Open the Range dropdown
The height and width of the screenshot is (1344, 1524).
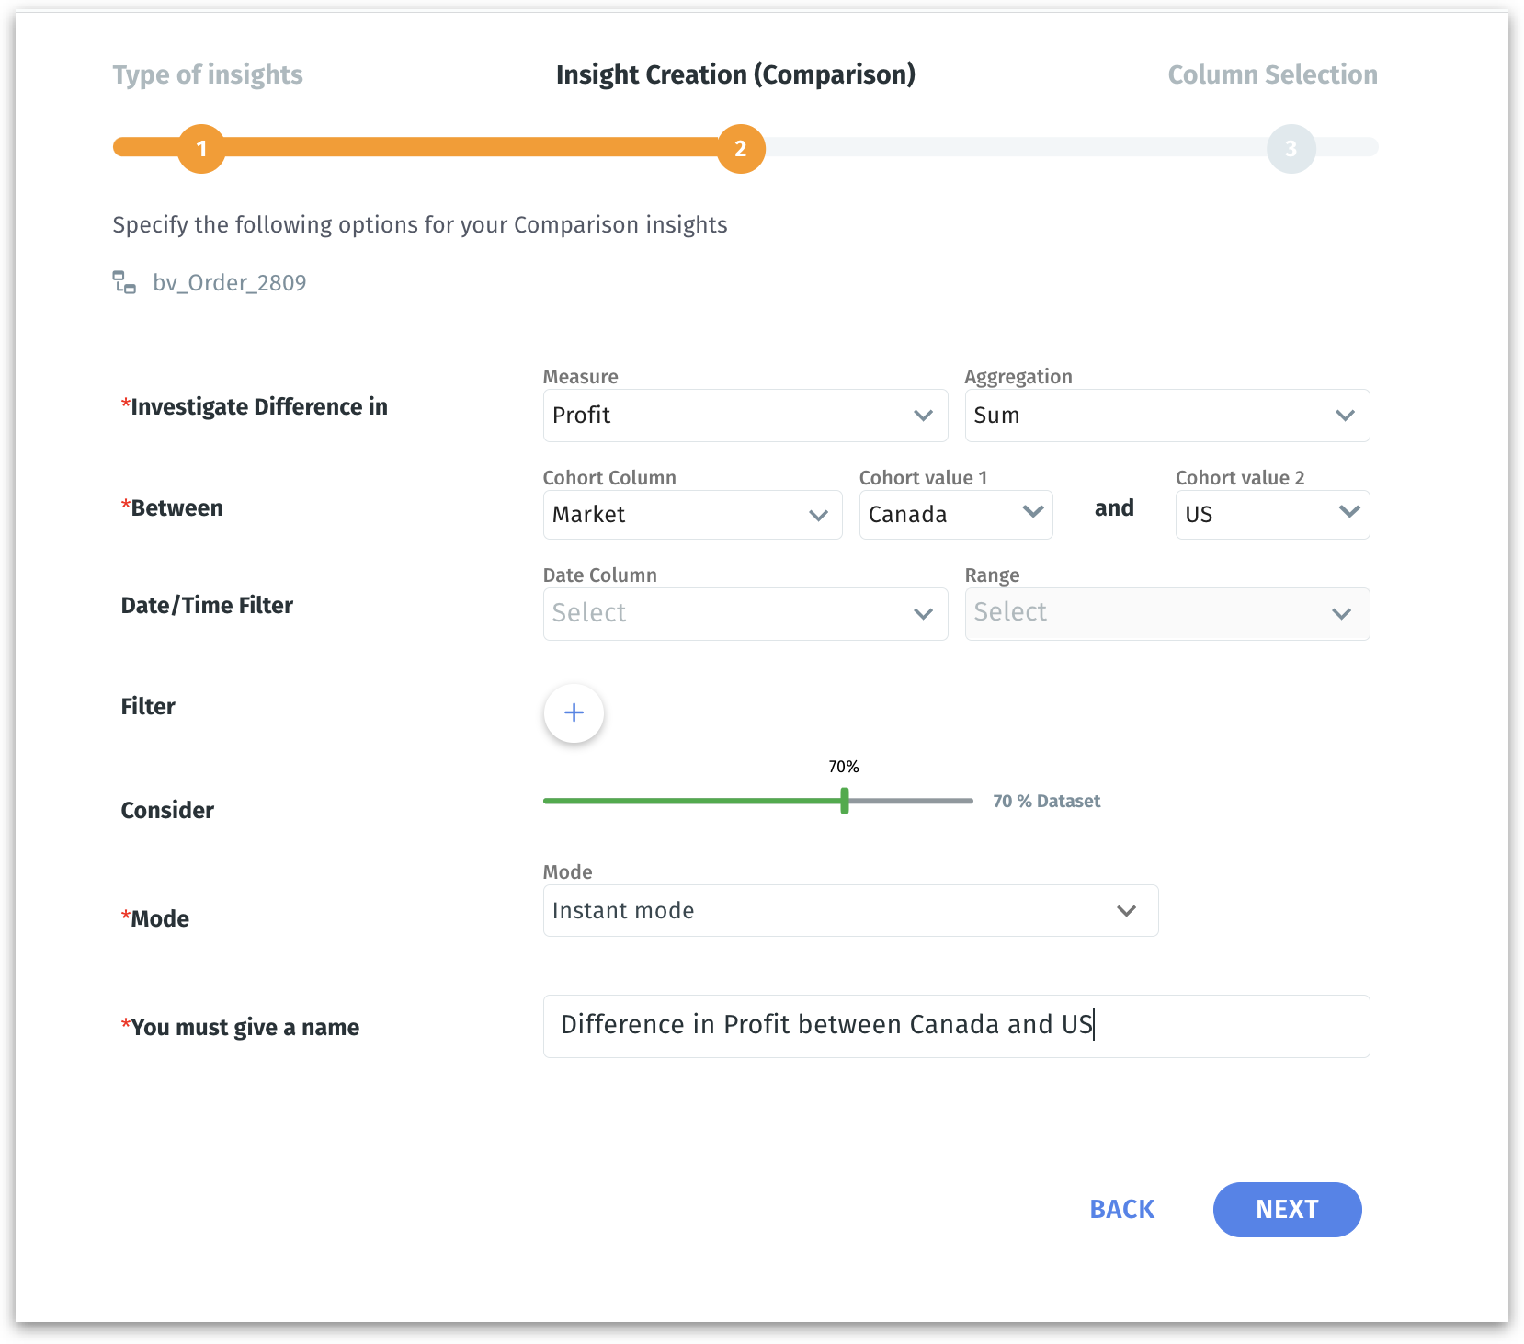click(1166, 613)
